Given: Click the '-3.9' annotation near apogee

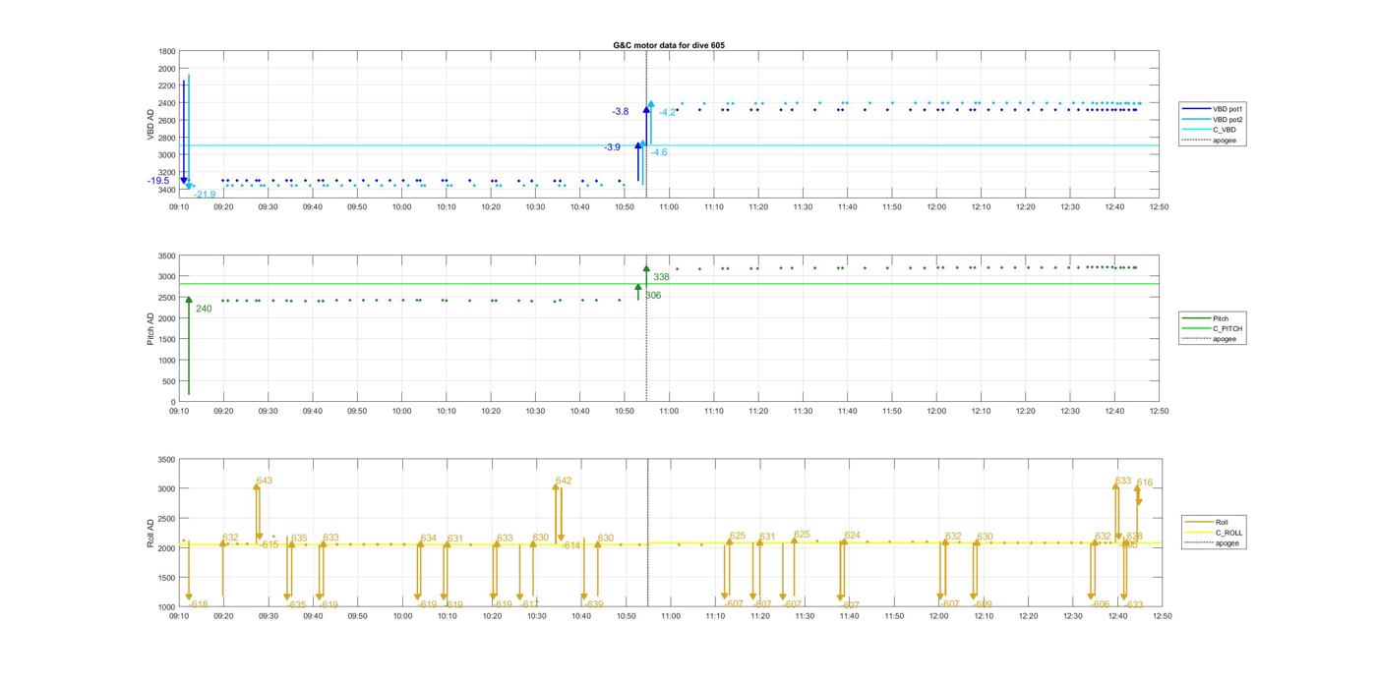Looking at the screenshot, I should [x=612, y=147].
